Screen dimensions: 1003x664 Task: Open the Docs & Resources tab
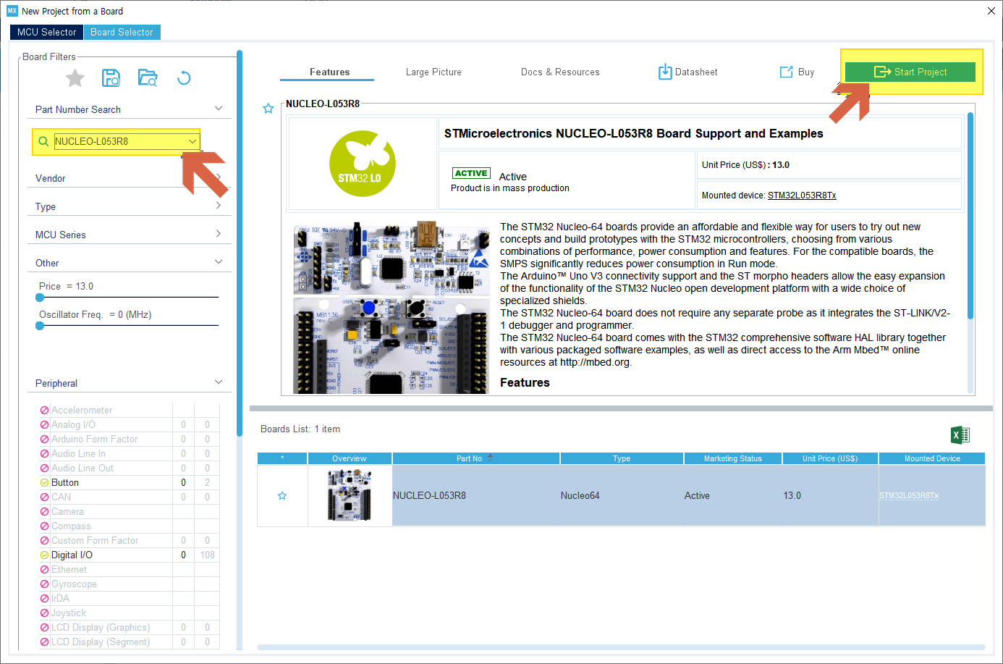(560, 72)
